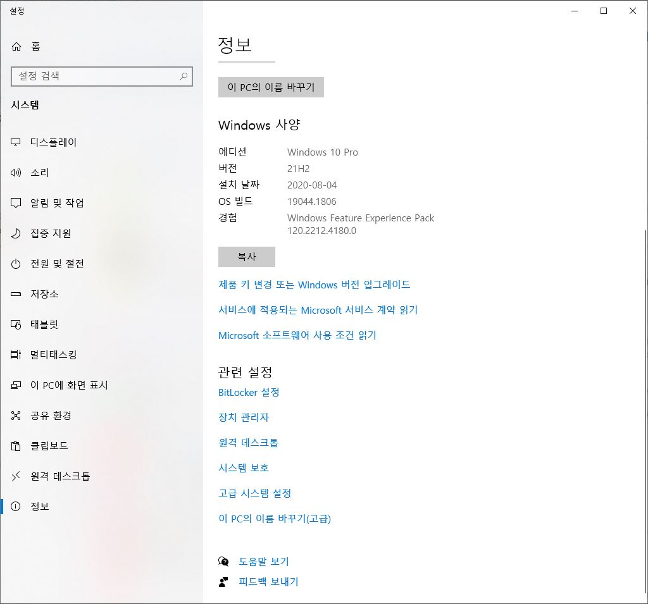Open 원격 데스크톱 link under 관련 설정
The width and height of the screenshot is (648, 604).
(248, 443)
